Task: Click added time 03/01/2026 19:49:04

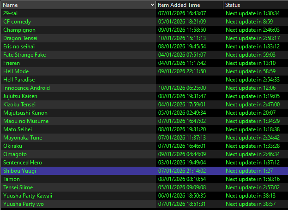Action: (x=182, y=163)
